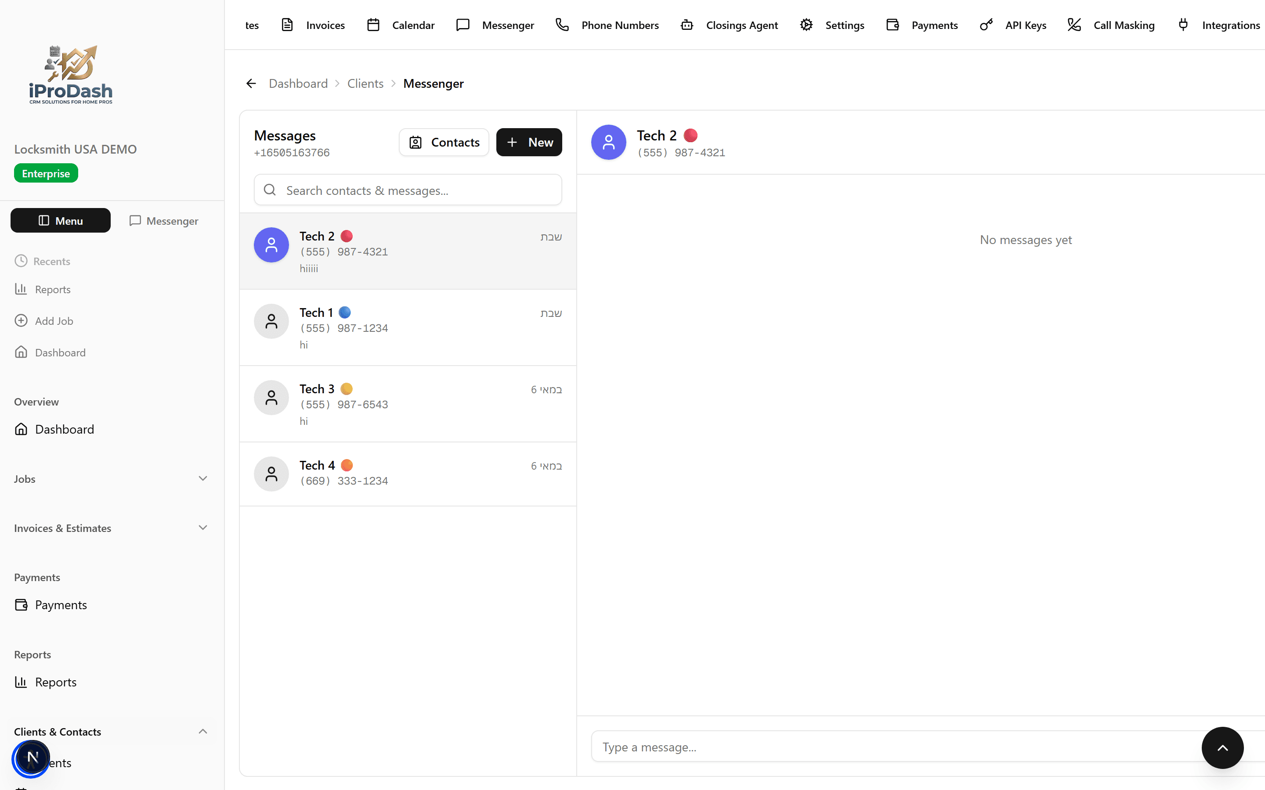The image size is (1265, 790).
Task: Click the round scroll-to-top arrow button
Action: point(1222,748)
